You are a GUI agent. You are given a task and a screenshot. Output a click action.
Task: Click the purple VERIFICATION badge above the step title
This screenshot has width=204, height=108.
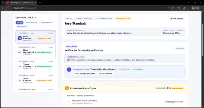[71, 46]
